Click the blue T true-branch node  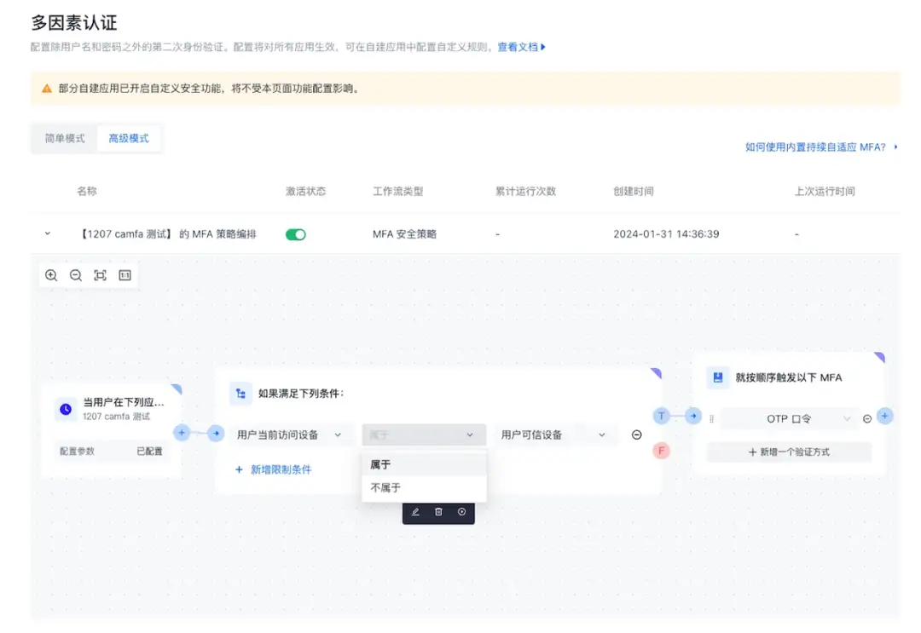pos(662,416)
